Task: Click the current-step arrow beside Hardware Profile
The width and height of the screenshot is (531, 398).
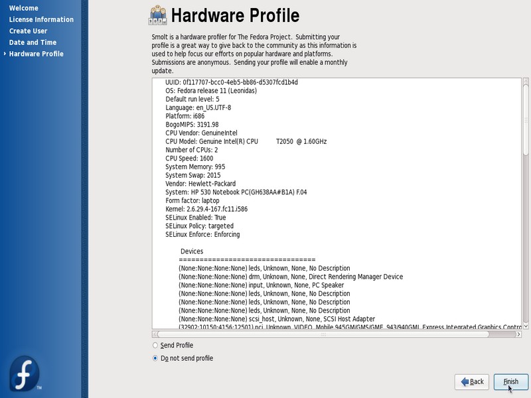Action: point(5,54)
